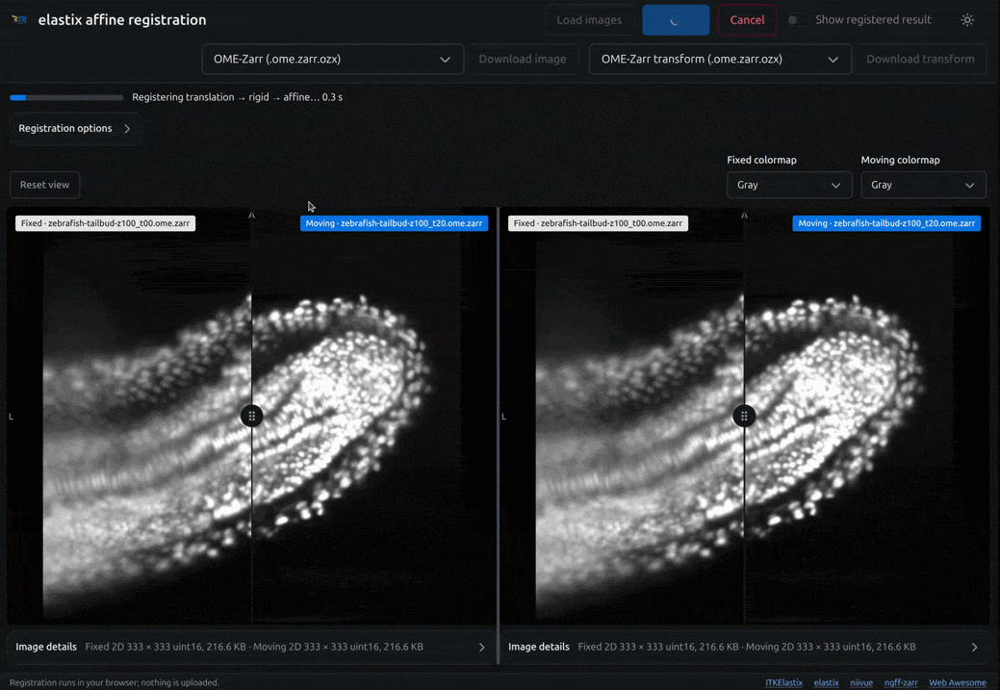Click the right viewer compare slider handle
This screenshot has height=690, width=1000.
(744, 417)
